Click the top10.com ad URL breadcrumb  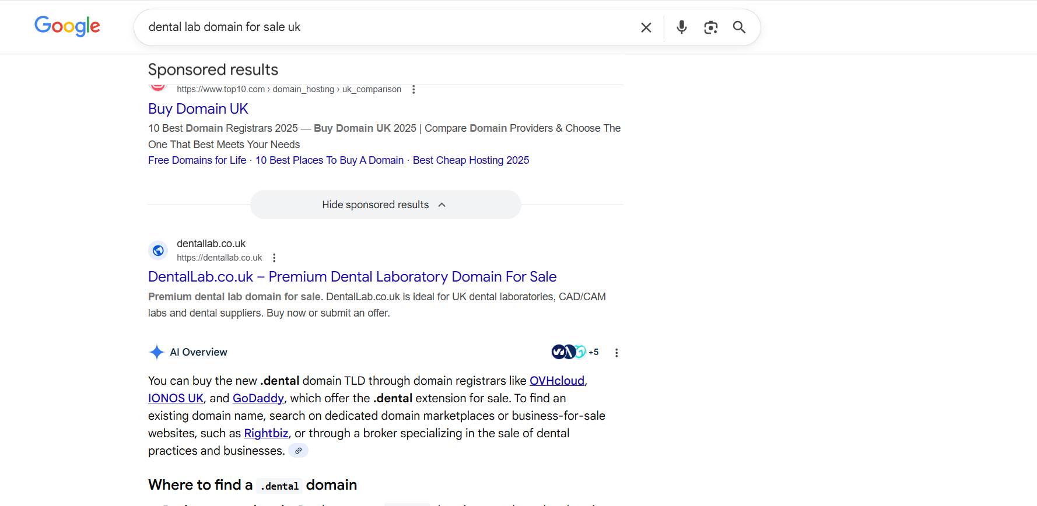click(x=289, y=89)
